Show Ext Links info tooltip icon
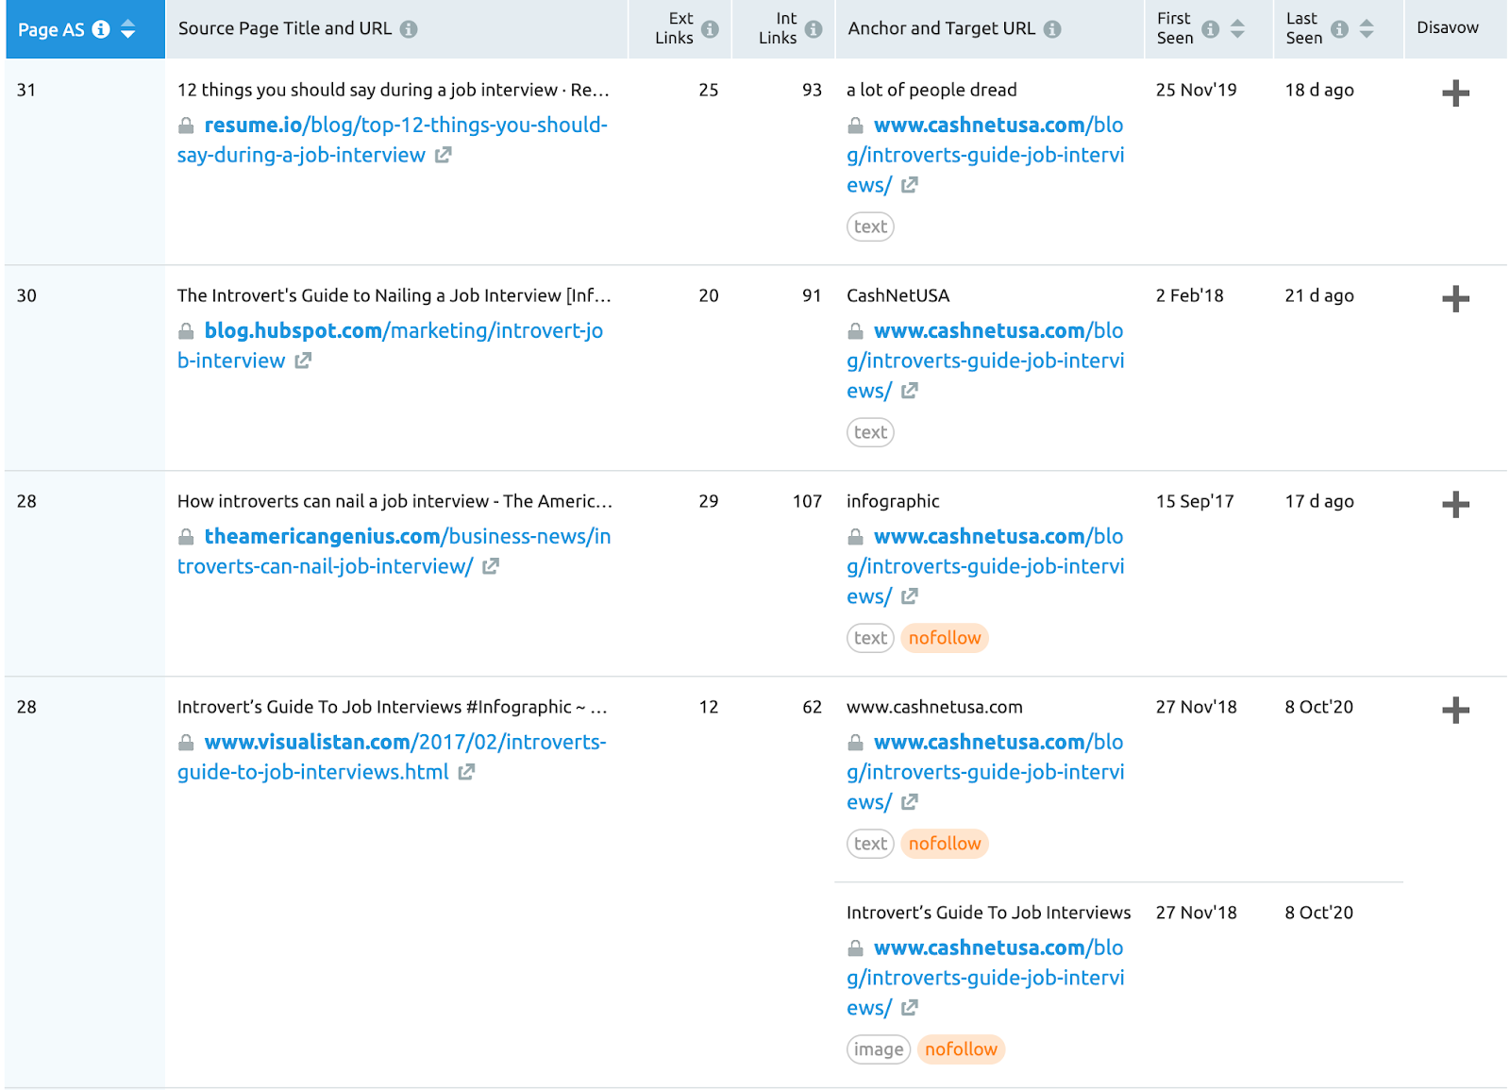 [711, 29]
